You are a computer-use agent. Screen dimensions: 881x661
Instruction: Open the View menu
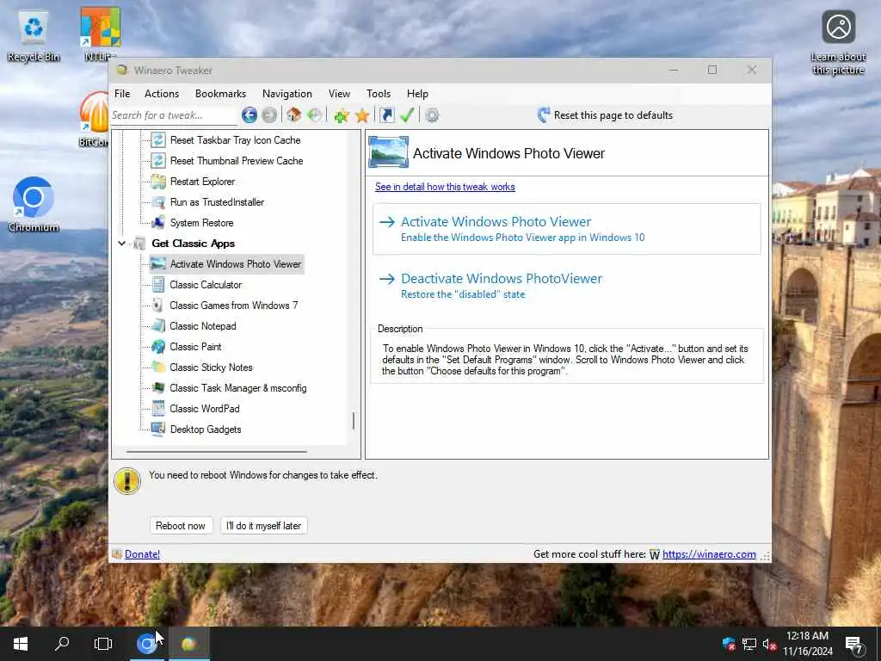tap(339, 94)
